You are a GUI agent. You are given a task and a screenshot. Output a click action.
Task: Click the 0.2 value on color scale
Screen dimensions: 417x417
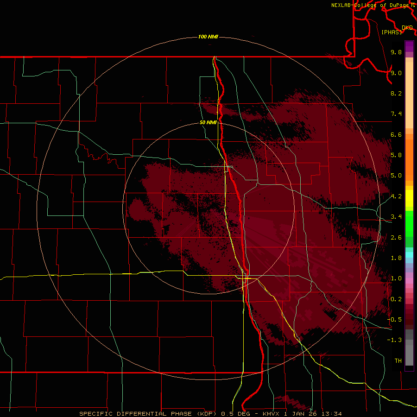[x=396, y=299]
